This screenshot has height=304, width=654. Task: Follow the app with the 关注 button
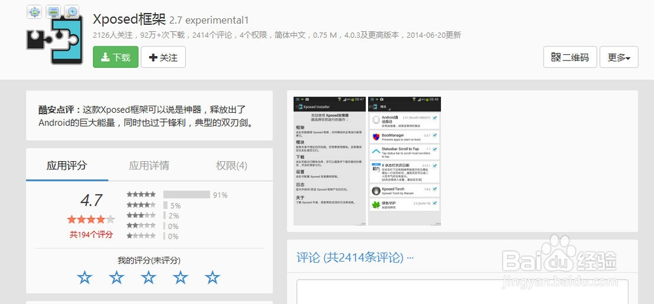163,57
